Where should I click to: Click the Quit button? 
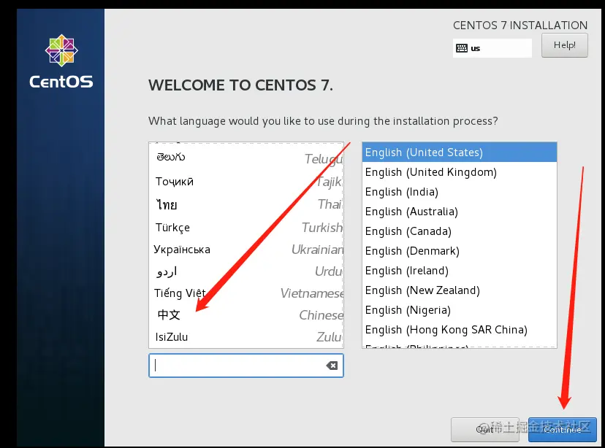[484, 430]
